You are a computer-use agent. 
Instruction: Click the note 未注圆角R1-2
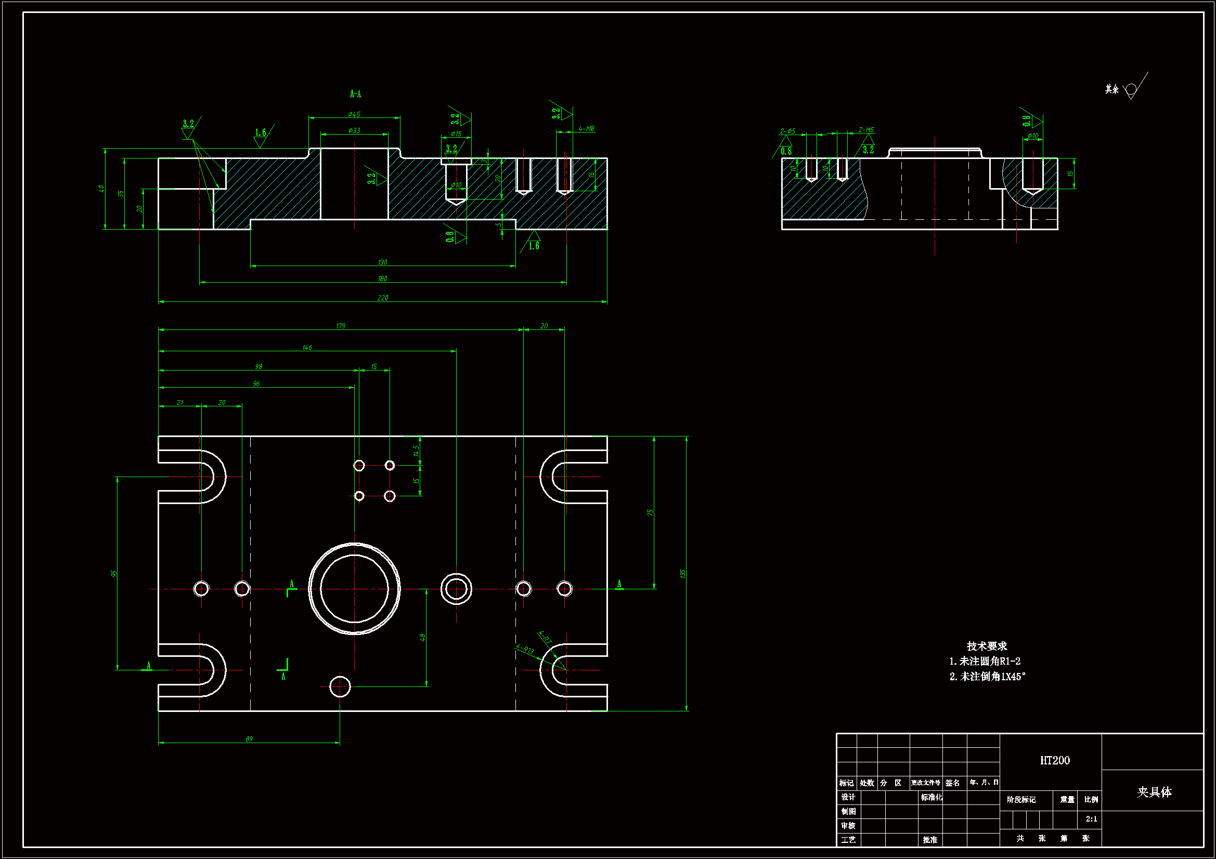[x=985, y=662]
